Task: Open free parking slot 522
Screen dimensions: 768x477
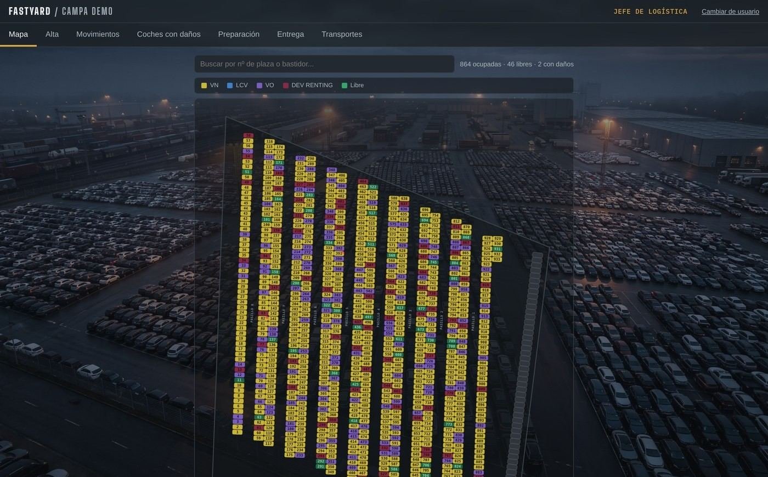Action: 373,187
